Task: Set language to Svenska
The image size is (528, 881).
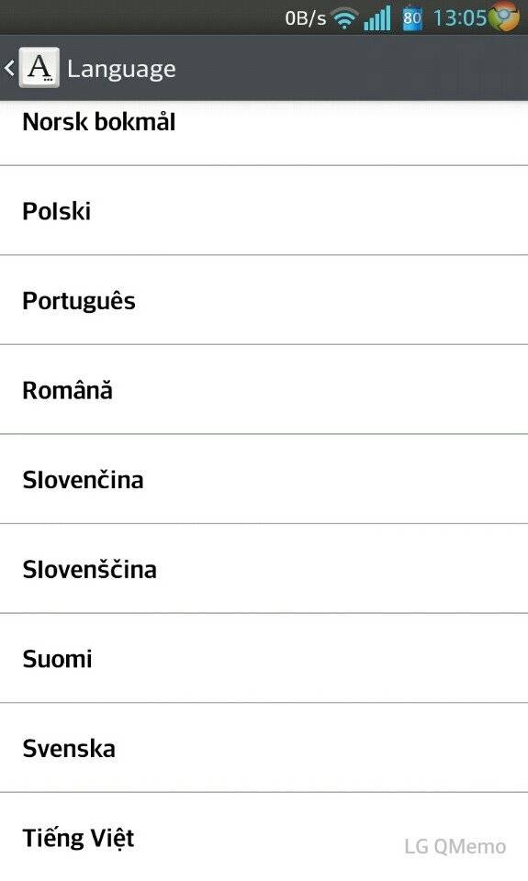Action: tap(264, 748)
